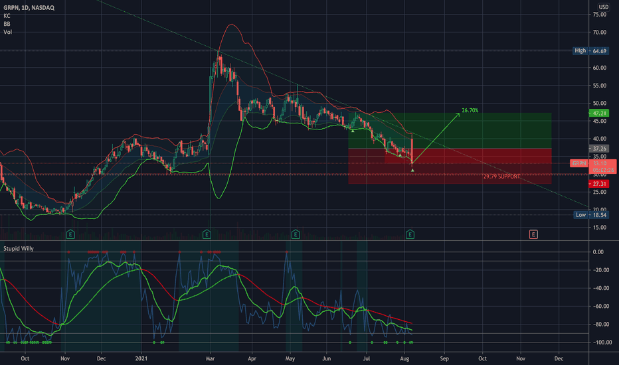Click Jul on the time axis
The width and height of the screenshot is (619, 365).
(x=367, y=358)
